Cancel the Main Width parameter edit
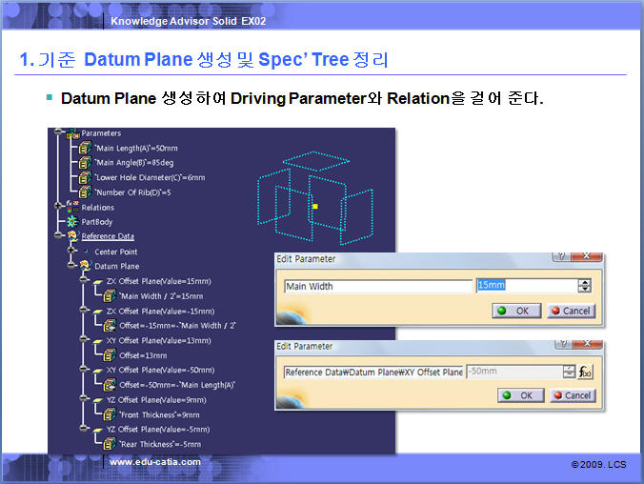Screen dimensions: 644x484 tap(571, 311)
